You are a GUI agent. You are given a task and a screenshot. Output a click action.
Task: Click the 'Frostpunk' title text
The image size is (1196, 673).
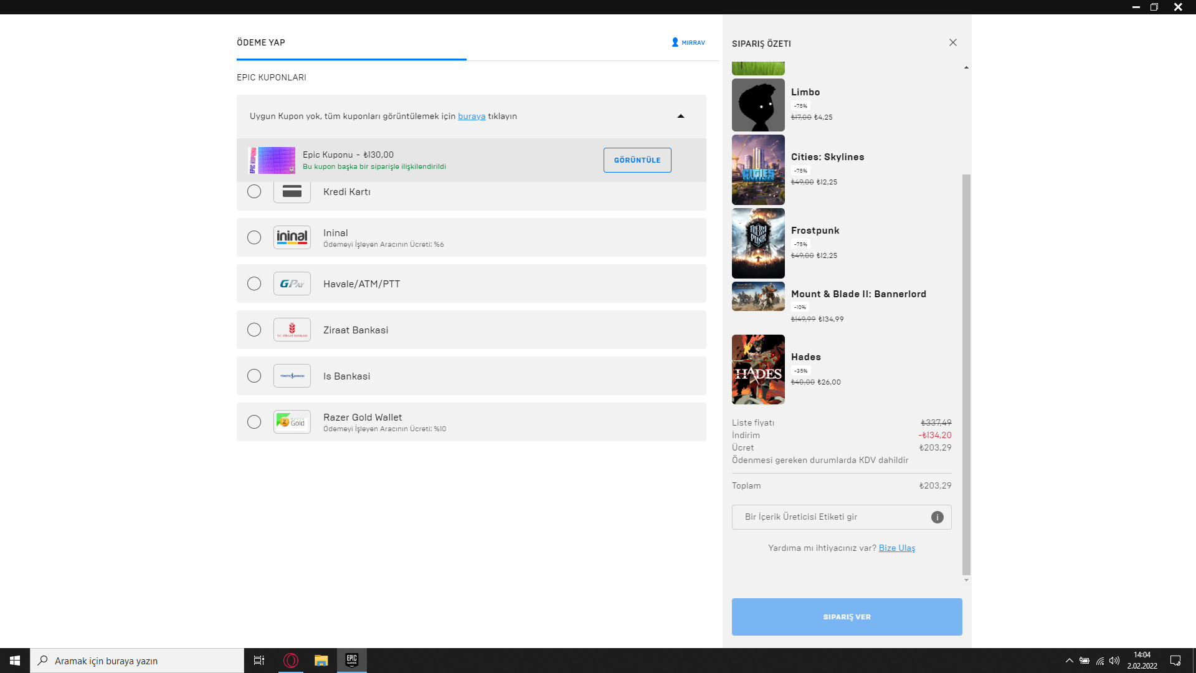click(815, 231)
